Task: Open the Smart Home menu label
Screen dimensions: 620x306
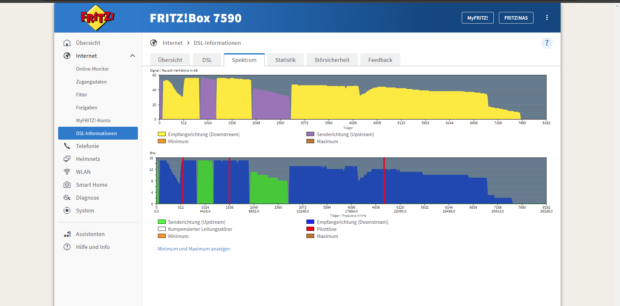Action: tap(92, 185)
